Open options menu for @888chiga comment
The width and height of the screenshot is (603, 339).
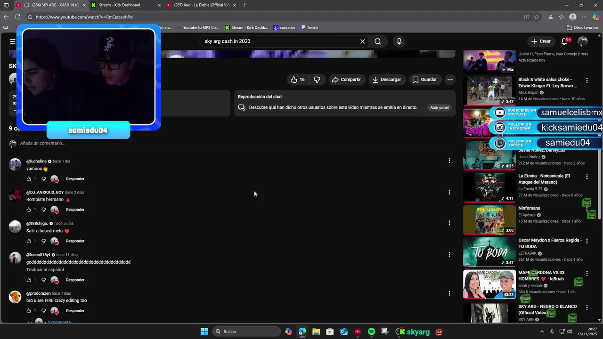point(449,223)
